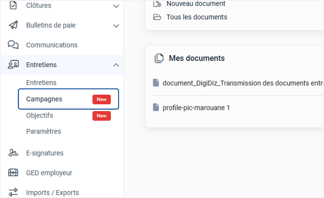This screenshot has width=324, height=198.
Task: Click the New badge next to Campagnes
Action: (102, 99)
